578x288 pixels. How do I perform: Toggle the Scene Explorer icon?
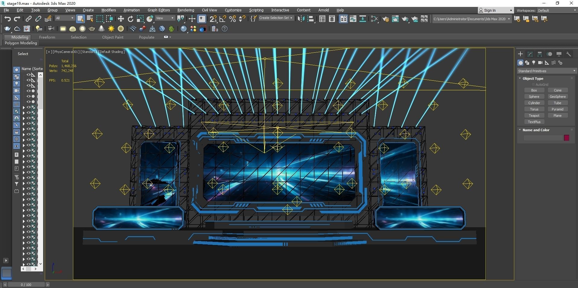[x=322, y=19]
